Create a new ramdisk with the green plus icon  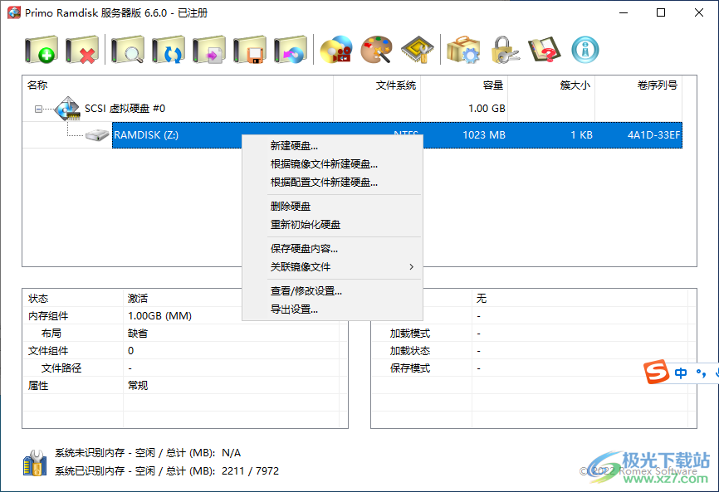(x=39, y=48)
